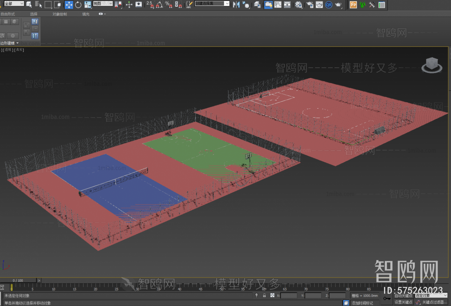
Task: Click Use Pivot Point Center icon
Action: pyautogui.click(x=118, y=4)
